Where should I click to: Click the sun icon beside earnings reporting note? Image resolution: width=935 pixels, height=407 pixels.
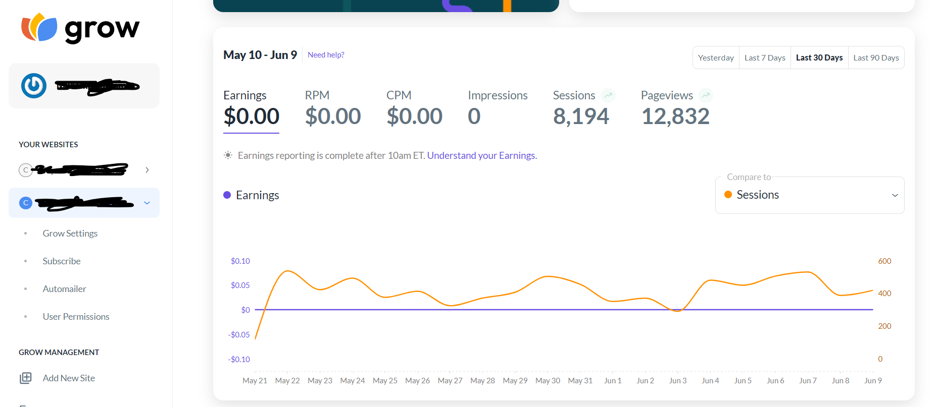click(228, 155)
